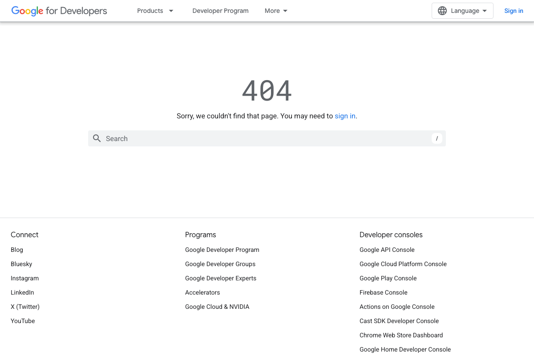Click the Developer consoles heading
534x356 pixels.
click(x=391, y=235)
